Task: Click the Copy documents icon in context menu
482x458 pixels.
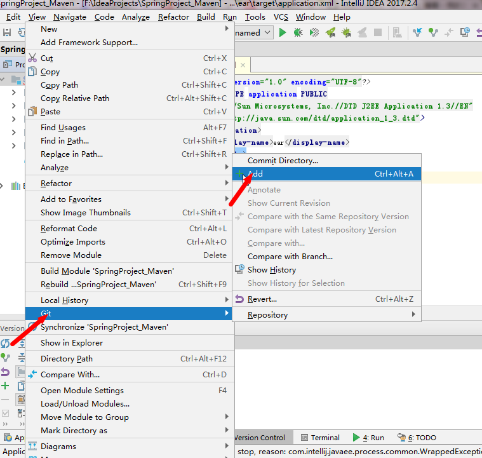Action: pos(32,71)
